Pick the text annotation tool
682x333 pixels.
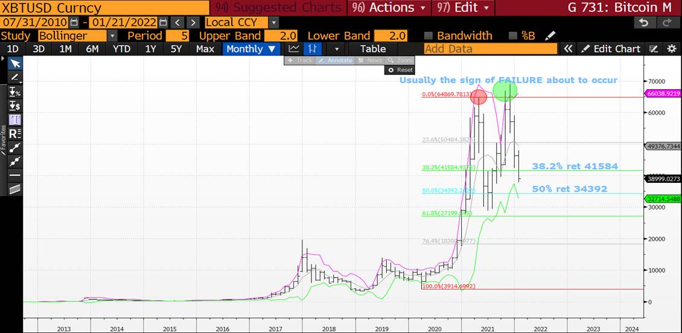pyautogui.click(x=15, y=119)
